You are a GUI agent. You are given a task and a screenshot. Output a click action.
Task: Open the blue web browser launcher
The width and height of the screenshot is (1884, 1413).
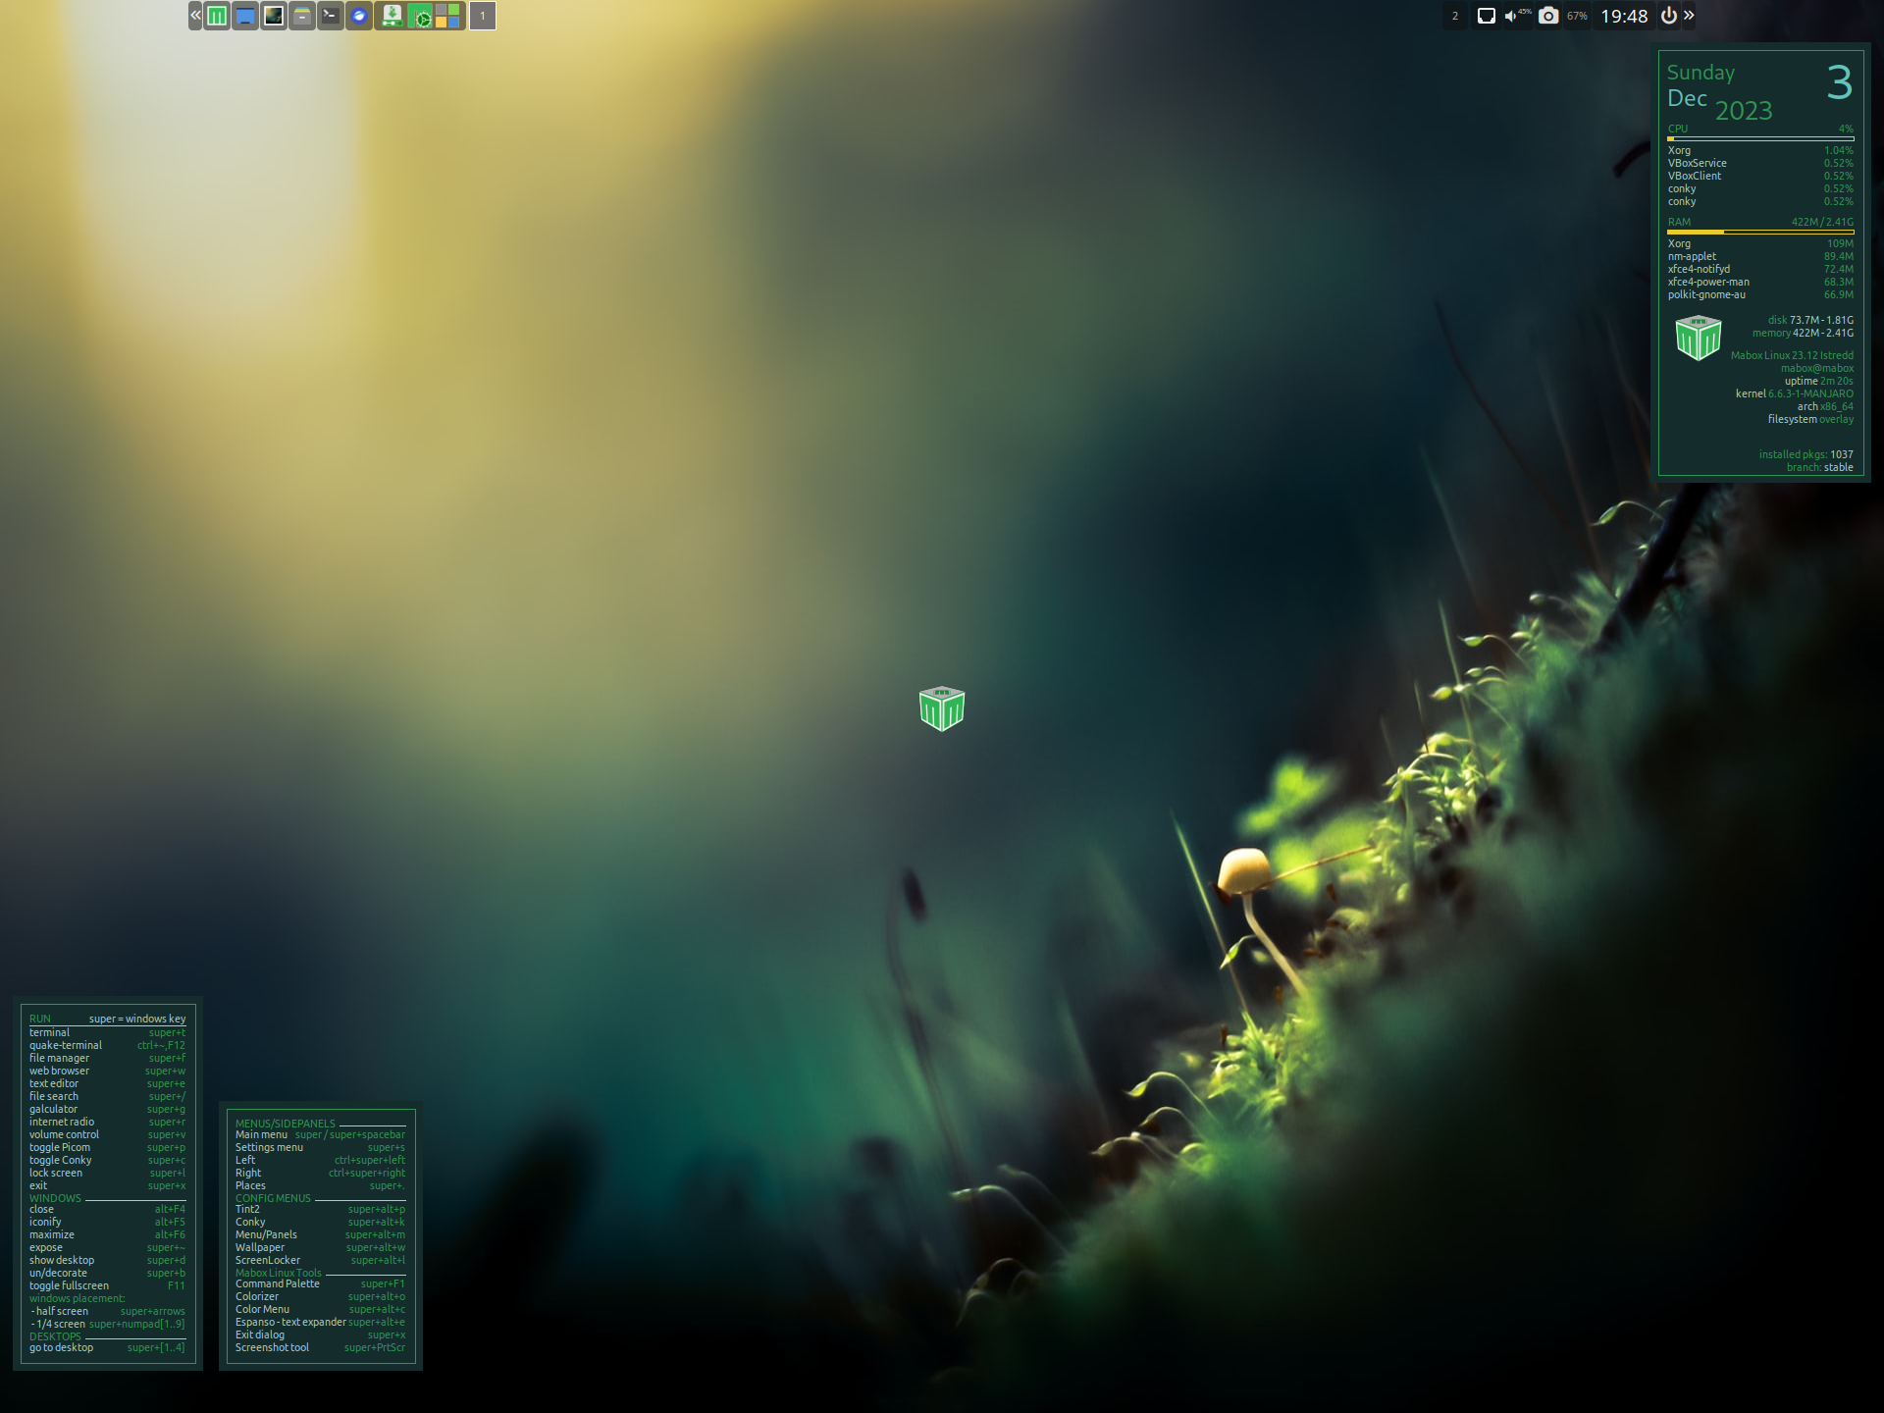pos(359,16)
